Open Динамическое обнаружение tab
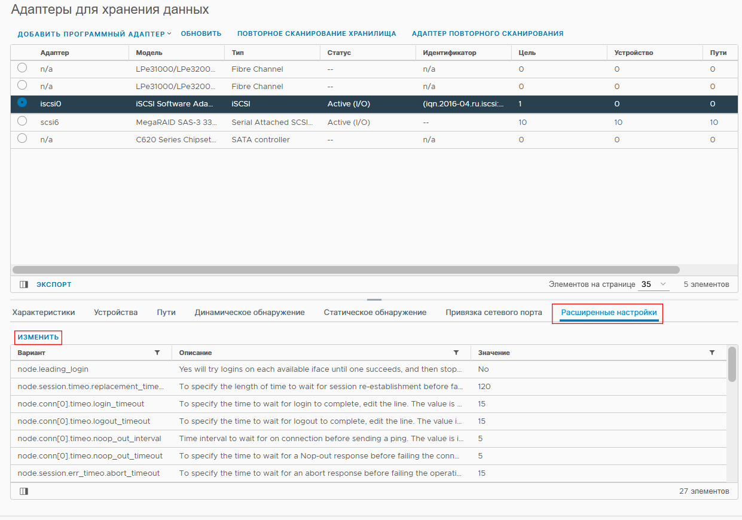Image resolution: width=742 pixels, height=520 pixels. tap(250, 313)
